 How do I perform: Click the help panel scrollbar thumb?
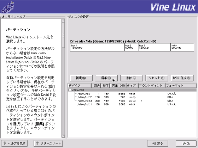(x=63, y=35)
